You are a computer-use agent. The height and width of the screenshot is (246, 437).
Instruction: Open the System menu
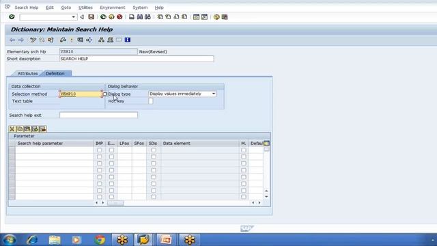click(x=140, y=8)
